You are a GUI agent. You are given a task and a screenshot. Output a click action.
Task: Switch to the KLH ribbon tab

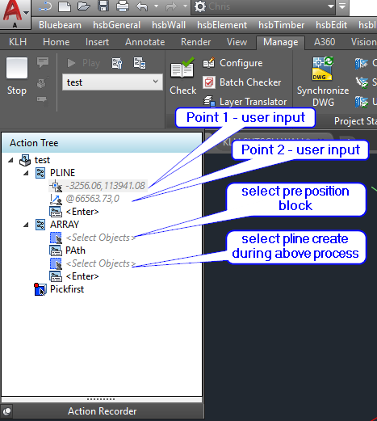(18, 42)
